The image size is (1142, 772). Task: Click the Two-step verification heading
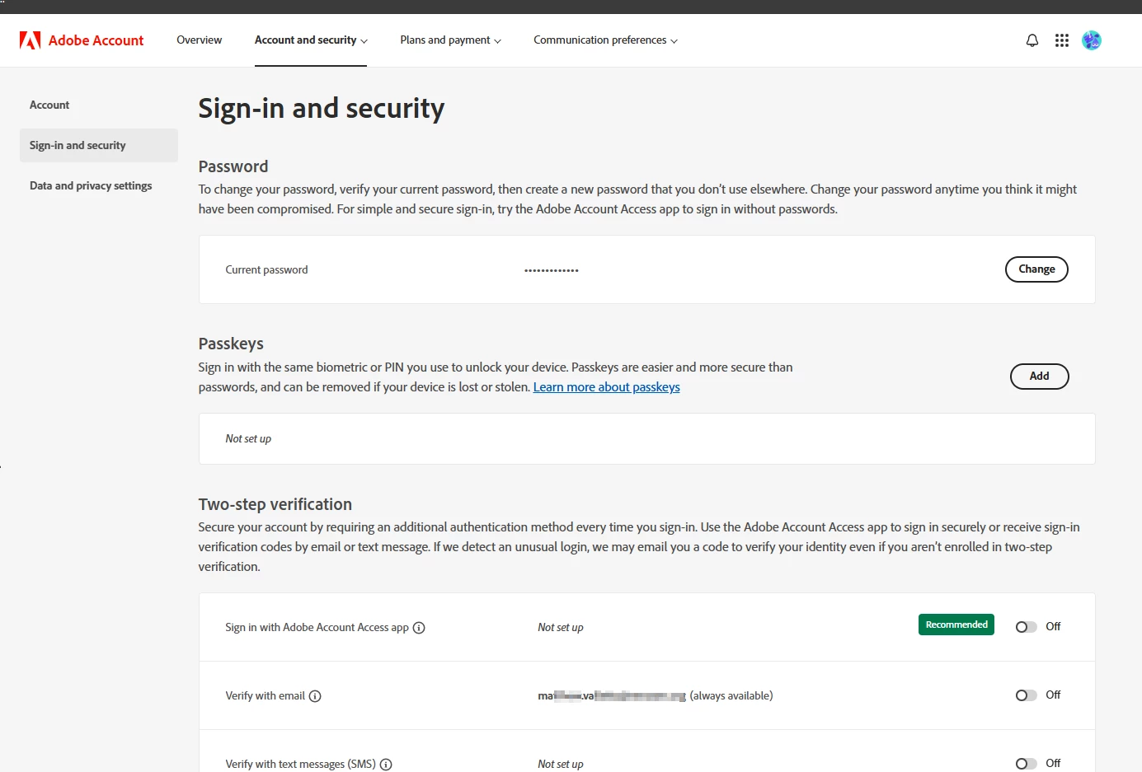point(275,504)
